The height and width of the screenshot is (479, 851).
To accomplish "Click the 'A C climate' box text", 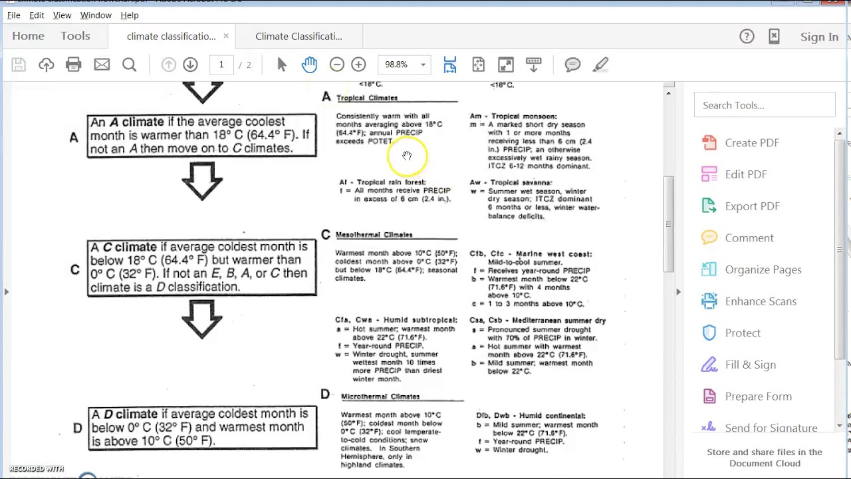I will [x=202, y=267].
